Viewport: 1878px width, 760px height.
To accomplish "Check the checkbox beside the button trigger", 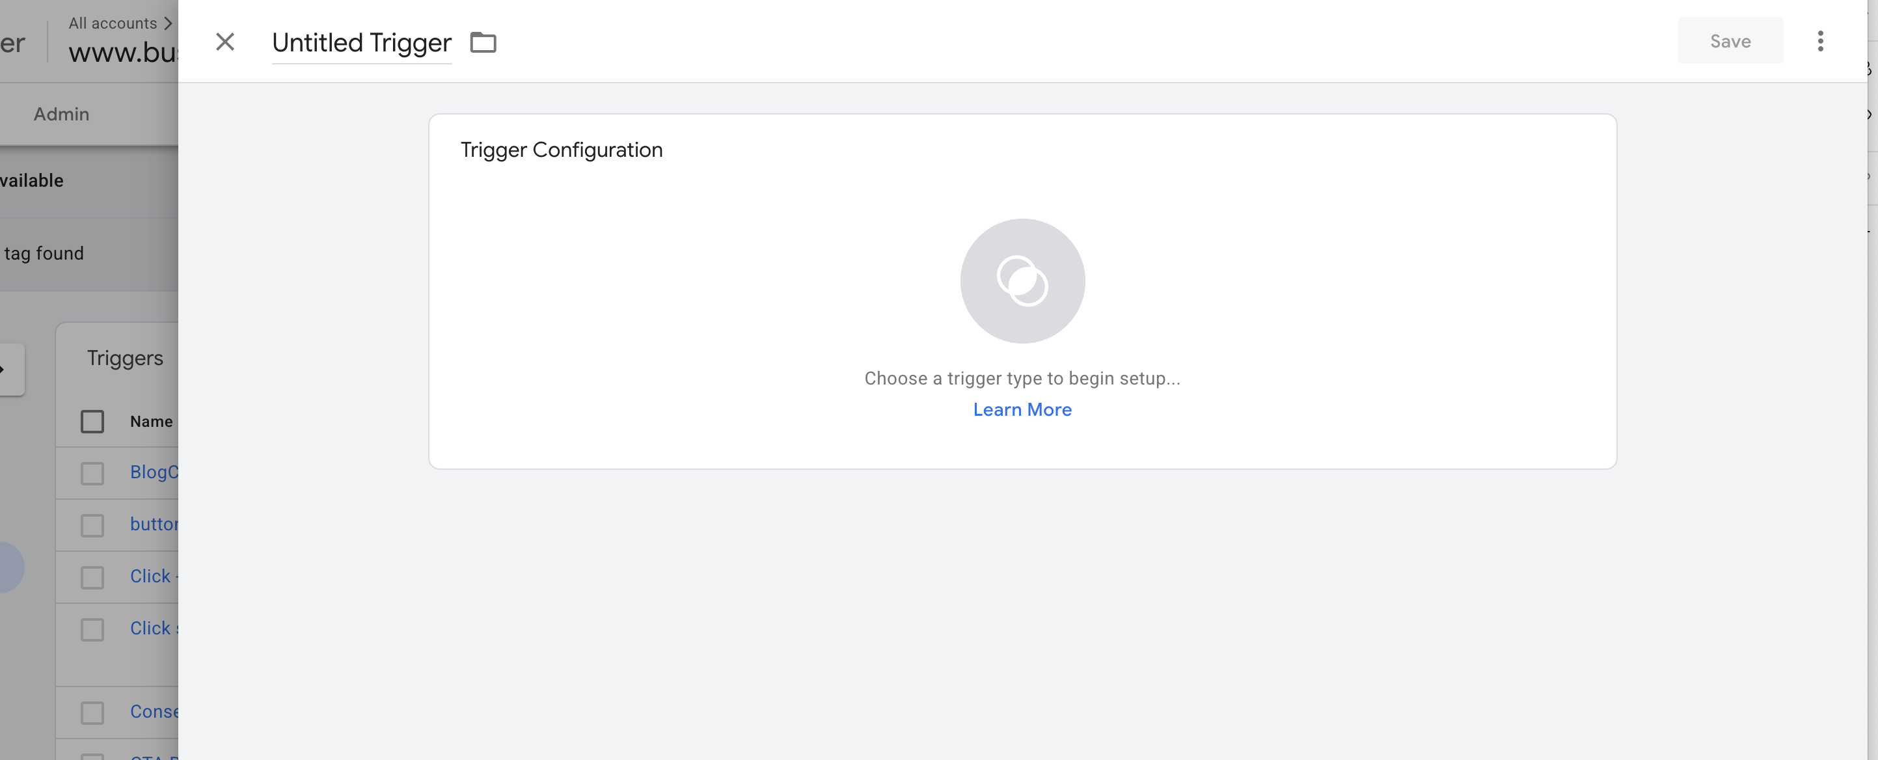I will pos(92,524).
